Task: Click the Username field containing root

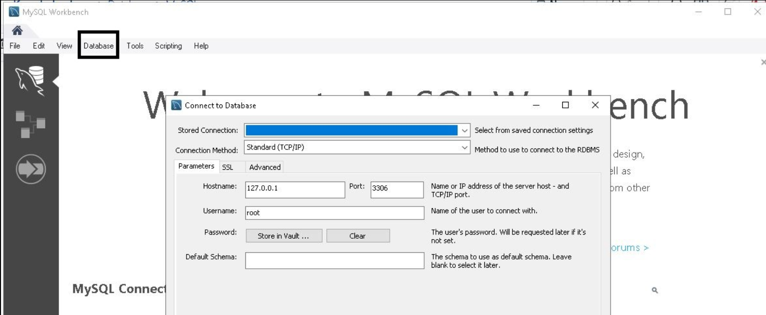Action: click(335, 213)
